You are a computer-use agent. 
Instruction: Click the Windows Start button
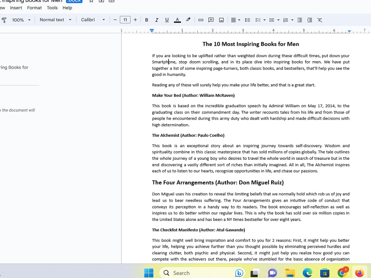tap(149, 273)
